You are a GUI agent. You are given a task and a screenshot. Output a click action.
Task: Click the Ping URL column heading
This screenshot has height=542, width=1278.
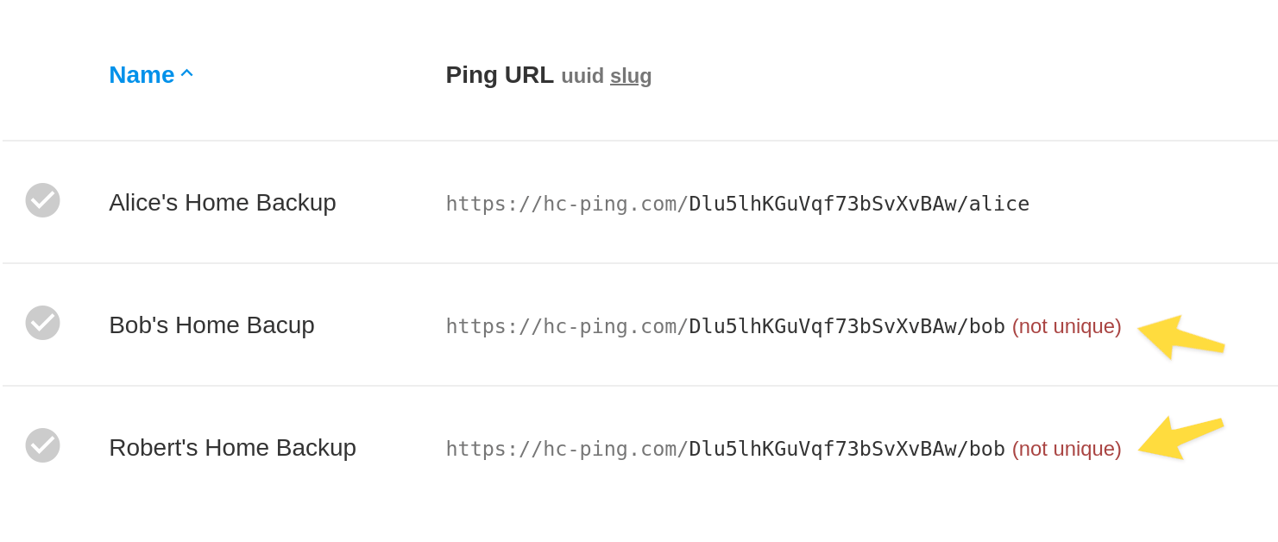tap(500, 75)
